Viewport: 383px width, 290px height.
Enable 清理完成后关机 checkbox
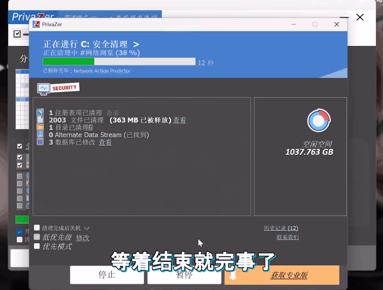pos(37,228)
